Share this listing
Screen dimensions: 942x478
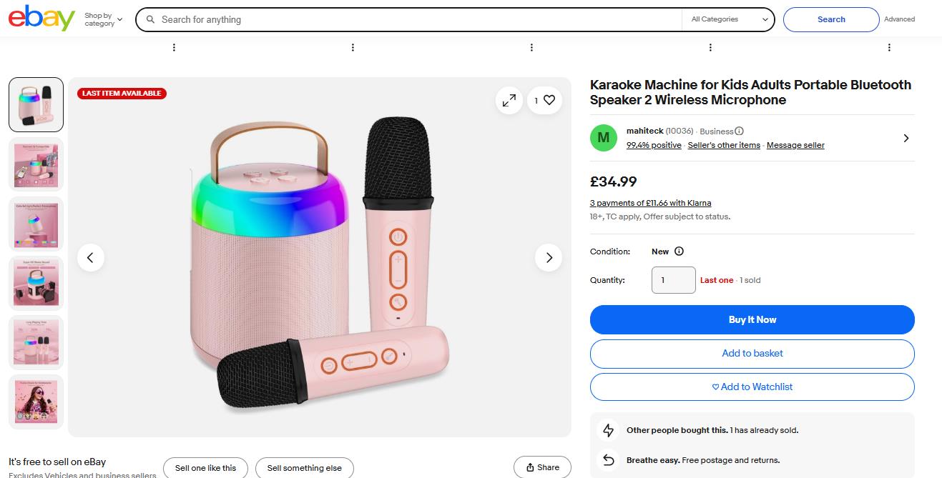pos(542,467)
